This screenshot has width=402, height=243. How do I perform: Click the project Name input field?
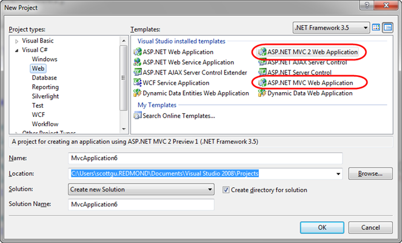[x=206, y=158]
